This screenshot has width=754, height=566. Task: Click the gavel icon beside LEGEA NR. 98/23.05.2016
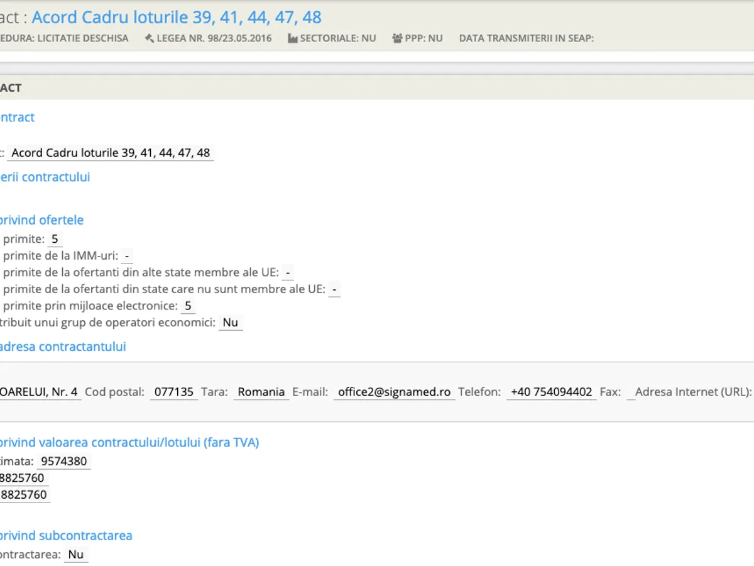pyautogui.click(x=149, y=38)
